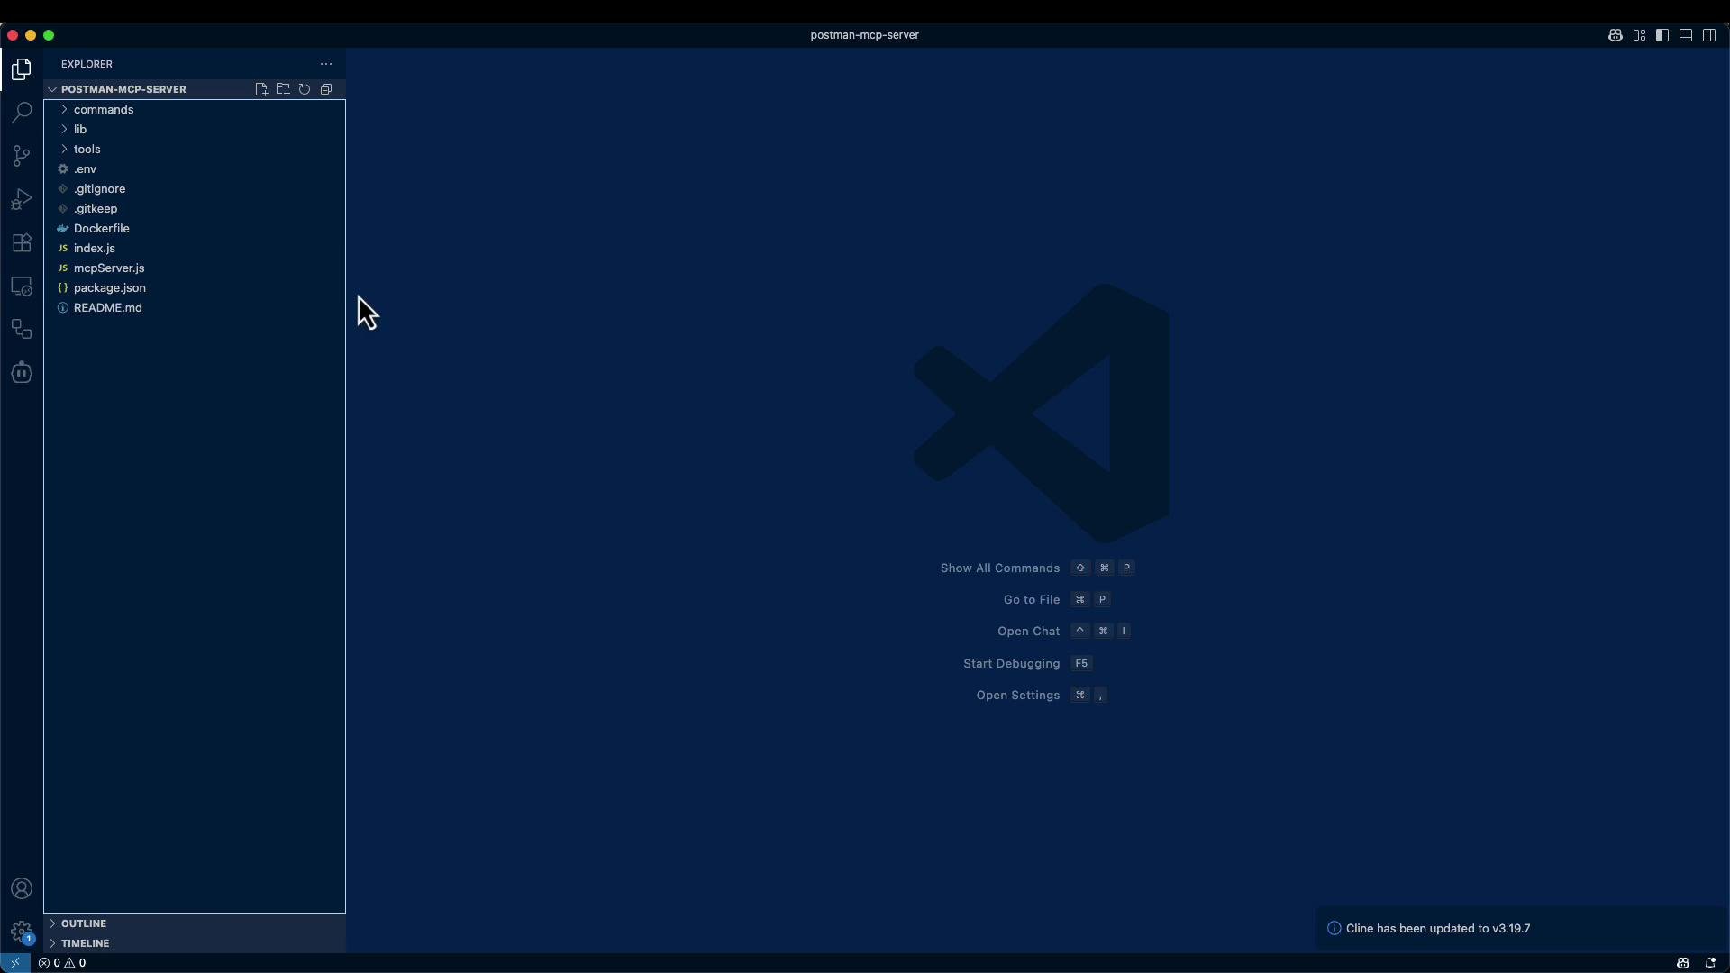Open notifications bell in status bar

tap(1710, 963)
